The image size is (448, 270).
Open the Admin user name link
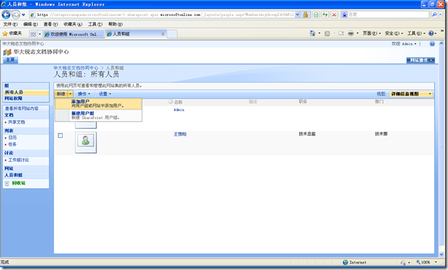point(179,110)
